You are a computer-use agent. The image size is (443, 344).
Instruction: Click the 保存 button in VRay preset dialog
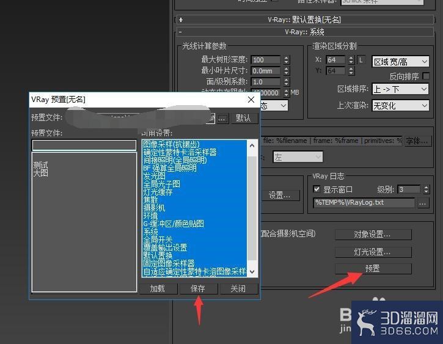tap(199, 288)
